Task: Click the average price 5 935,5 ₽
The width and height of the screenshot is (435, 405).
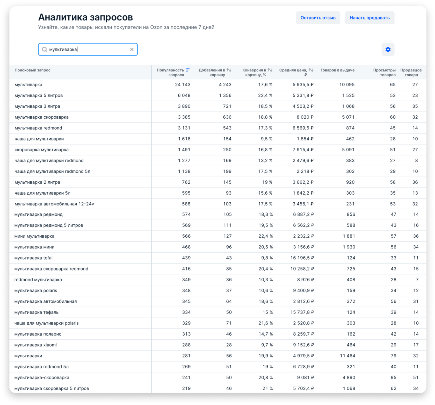Action: pyautogui.click(x=303, y=84)
